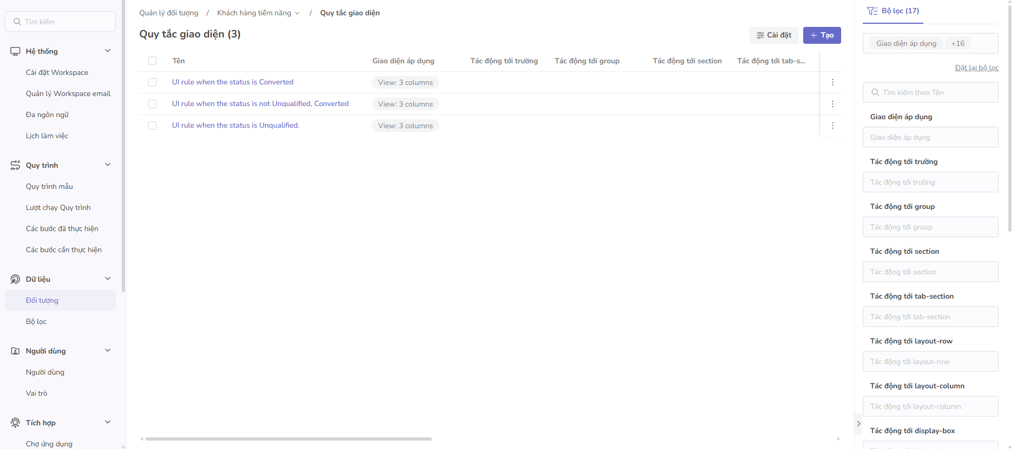The width and height of the screenshot is (1012, 449).
Task: Collapse the Hệ thống sidebar section
Action: pos(108,51)
